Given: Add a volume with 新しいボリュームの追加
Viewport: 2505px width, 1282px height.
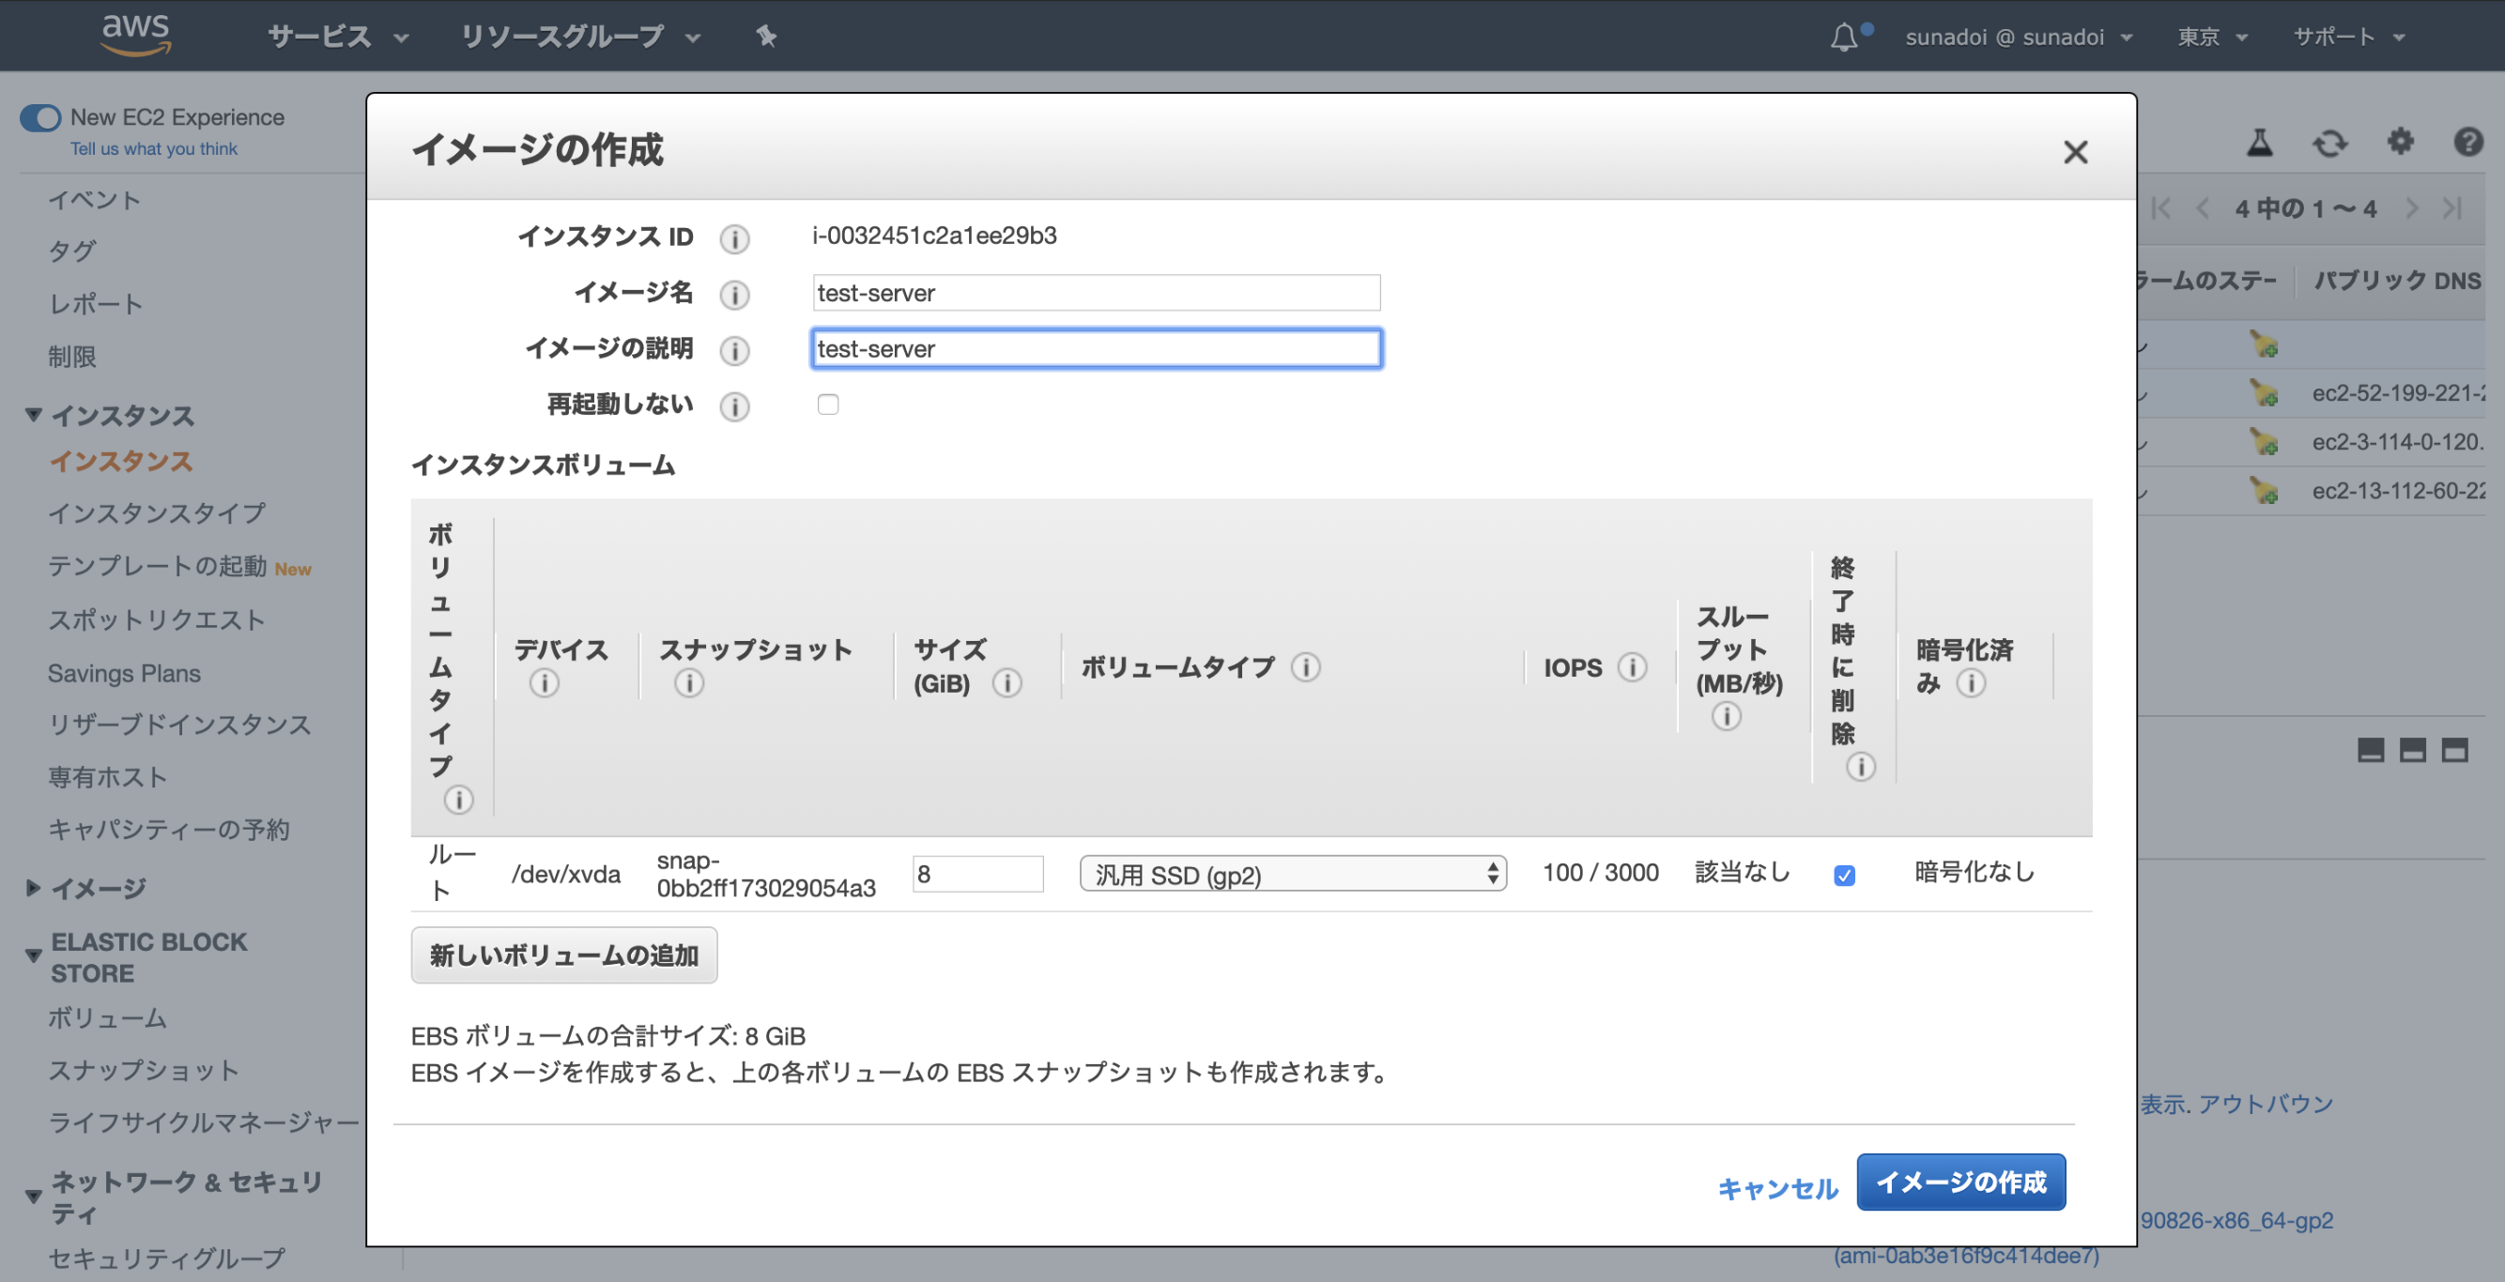Looking at the screenshot, I should tap(564, 955).
